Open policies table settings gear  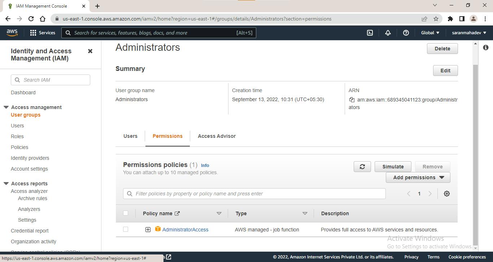tap(447, 194)
